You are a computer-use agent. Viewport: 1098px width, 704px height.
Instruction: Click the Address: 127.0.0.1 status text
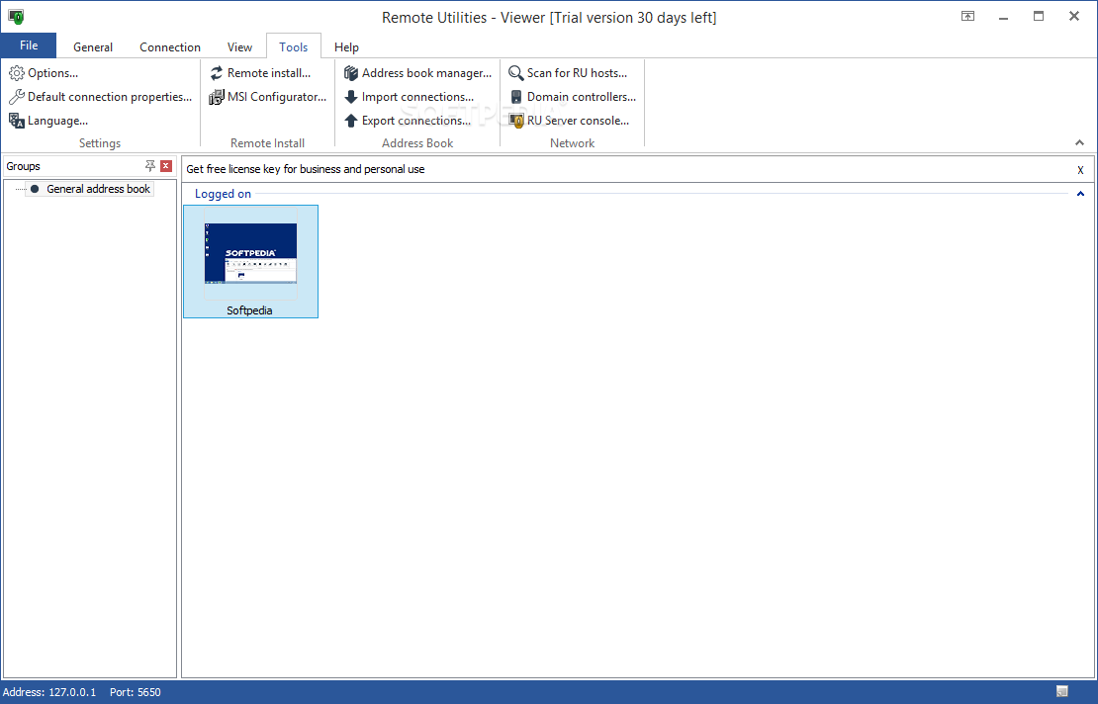pyautogui.click(x=49, y=692)
